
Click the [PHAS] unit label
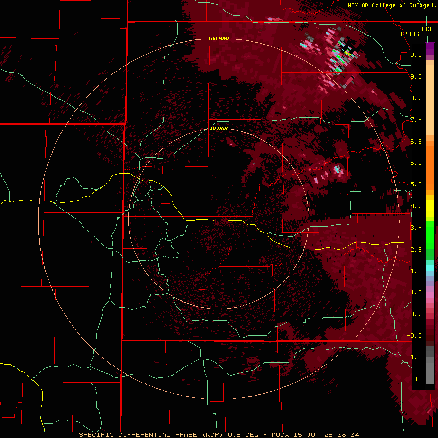(x=411, y=34)
